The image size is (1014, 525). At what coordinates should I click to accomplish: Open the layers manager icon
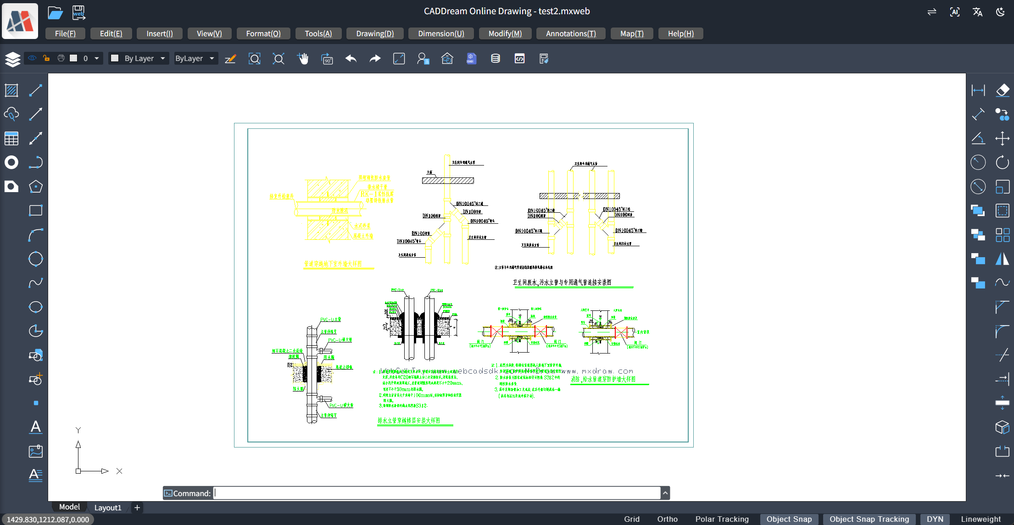click(12, 59)
